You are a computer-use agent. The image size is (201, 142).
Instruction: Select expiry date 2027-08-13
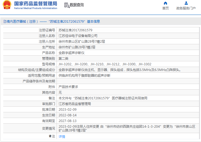coord(68,121)
